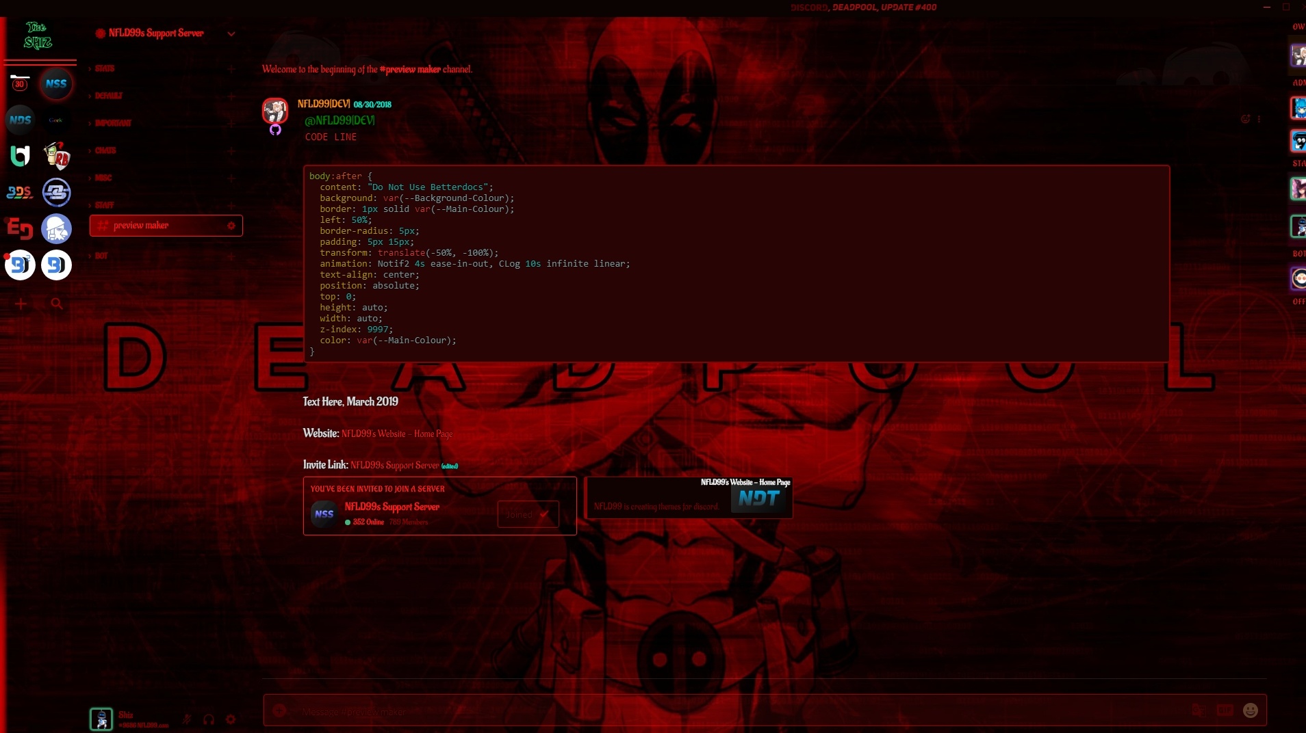Click the embed title 'NFLD99's Website – Home Page'
This screenshot has height=733, width=1306.
click(745, 482)
